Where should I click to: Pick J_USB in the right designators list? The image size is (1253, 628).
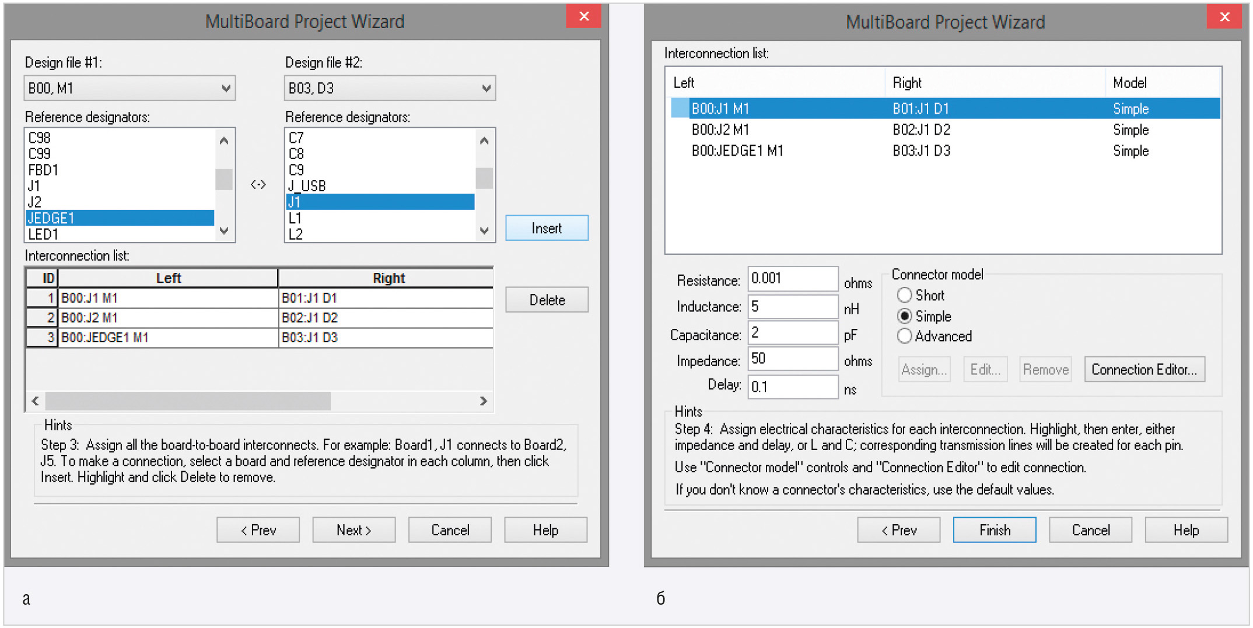[x=379, y=186]
